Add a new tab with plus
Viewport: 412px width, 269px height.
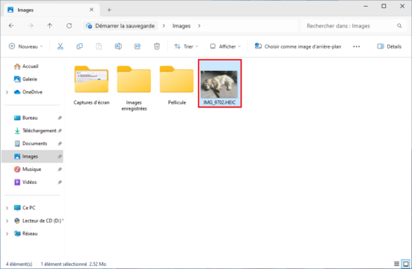click(109, 10)
